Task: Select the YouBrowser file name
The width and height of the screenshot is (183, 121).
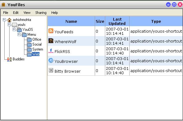Action: click(x=66, y=61)
